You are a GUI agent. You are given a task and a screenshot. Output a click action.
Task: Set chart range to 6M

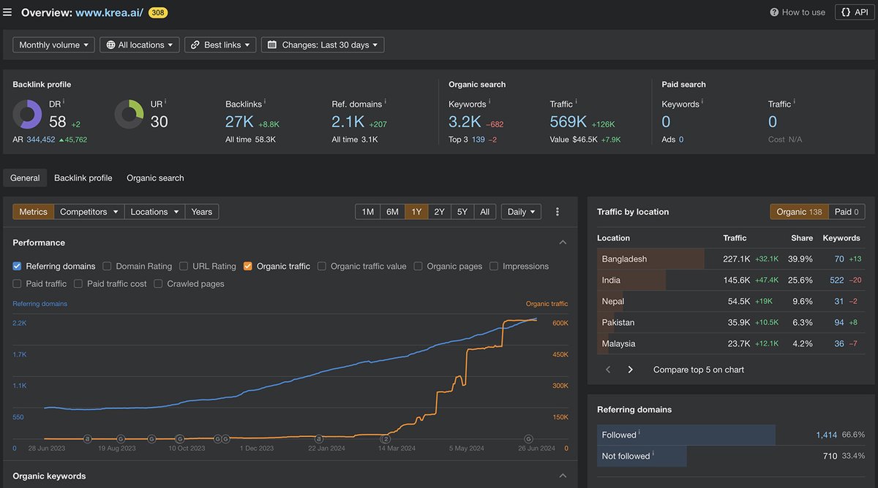[x=393, y=212]
